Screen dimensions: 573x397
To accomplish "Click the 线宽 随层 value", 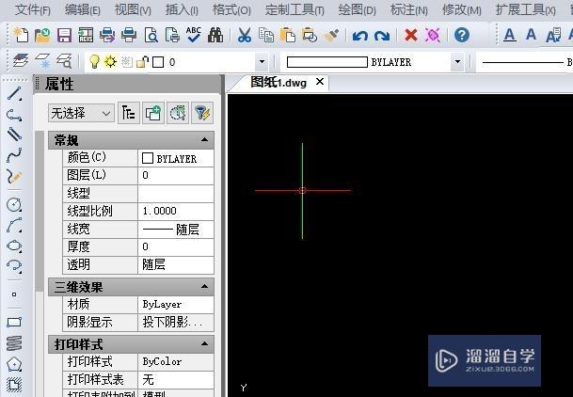I will [176, 230].
